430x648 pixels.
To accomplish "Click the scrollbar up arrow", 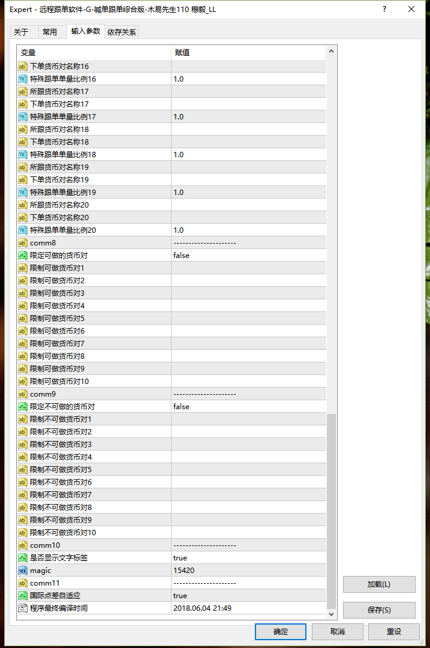I will (331, 51).
